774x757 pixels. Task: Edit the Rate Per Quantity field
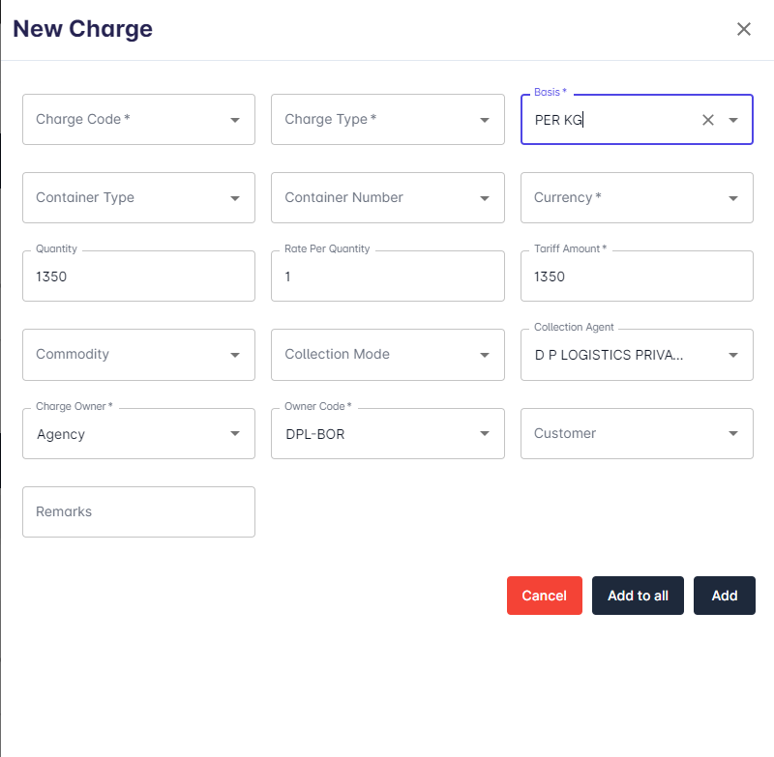[x=387, y=277]
